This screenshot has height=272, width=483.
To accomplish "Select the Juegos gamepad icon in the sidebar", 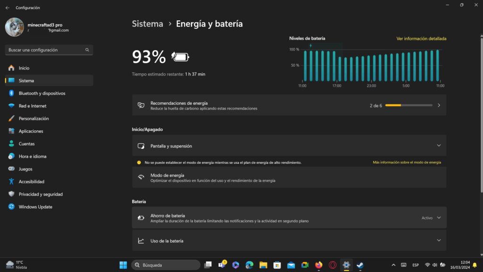I will [x=10, y=169].
